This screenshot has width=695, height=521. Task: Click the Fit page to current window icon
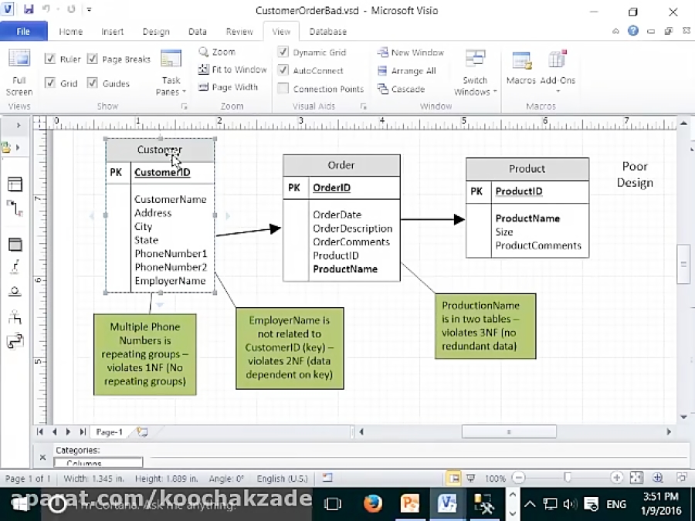click(636, 478)
